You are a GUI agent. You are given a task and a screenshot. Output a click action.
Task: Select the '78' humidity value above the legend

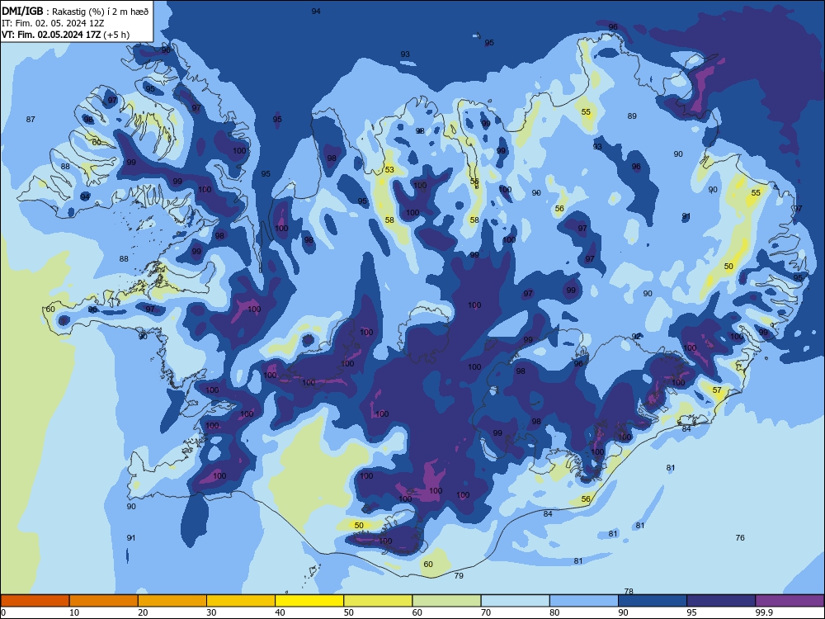point(628,592)
